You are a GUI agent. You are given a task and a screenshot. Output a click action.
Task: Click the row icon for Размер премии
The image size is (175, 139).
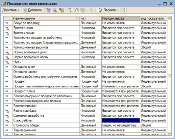(7, 106)
